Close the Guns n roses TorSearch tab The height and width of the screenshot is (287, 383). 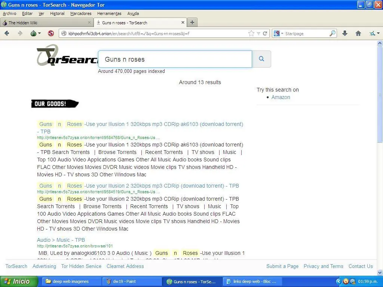coord(183,22)
